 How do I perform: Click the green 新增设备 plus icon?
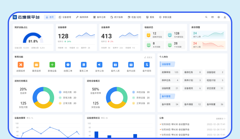[52, 65]
